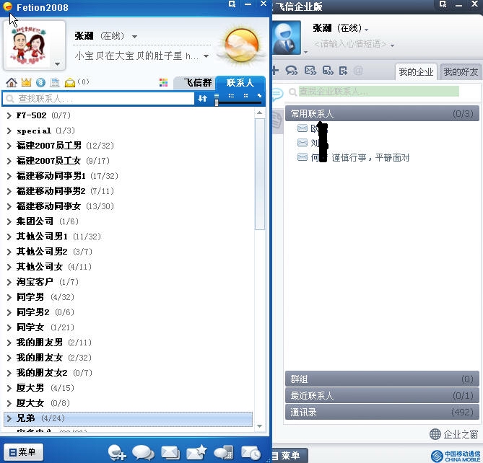Screen dimensions: 483x463
Task: Expand the 厦大男 group
Action: click(x=9, y=388)
